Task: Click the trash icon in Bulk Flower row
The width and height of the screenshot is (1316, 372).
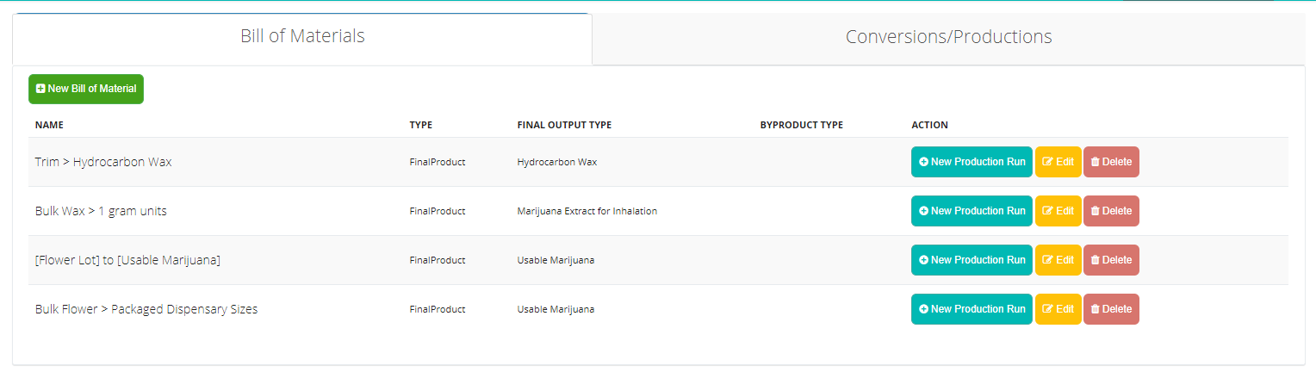Action: pyautogui.click(x=1095, y=309)
